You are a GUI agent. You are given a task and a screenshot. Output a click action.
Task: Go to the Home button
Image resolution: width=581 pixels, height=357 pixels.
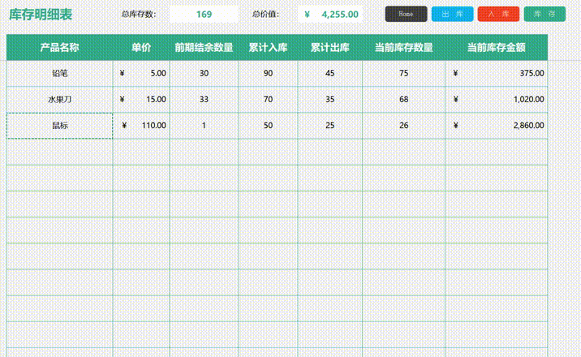click(x=406, y=14)
